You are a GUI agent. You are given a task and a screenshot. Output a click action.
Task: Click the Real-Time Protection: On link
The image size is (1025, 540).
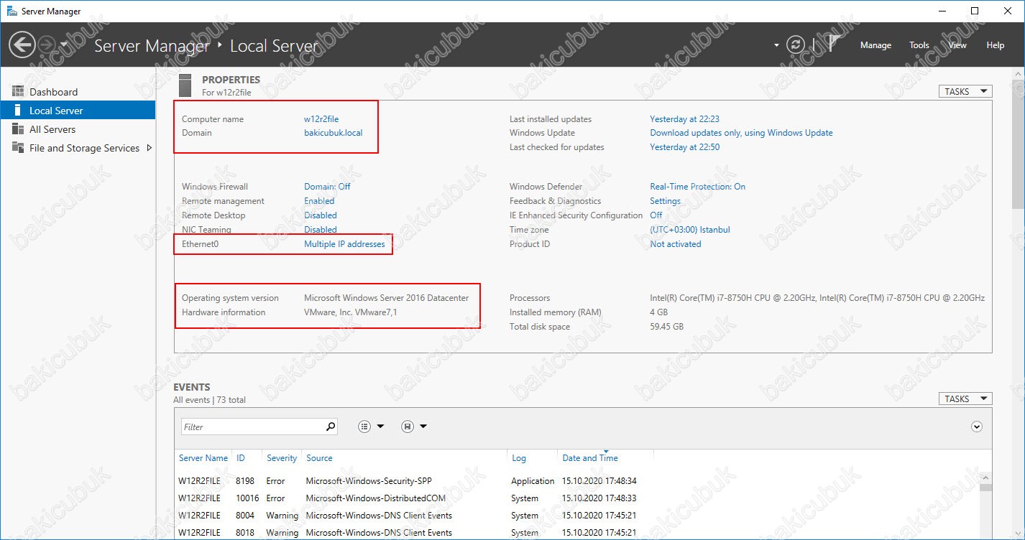[697, 187]
